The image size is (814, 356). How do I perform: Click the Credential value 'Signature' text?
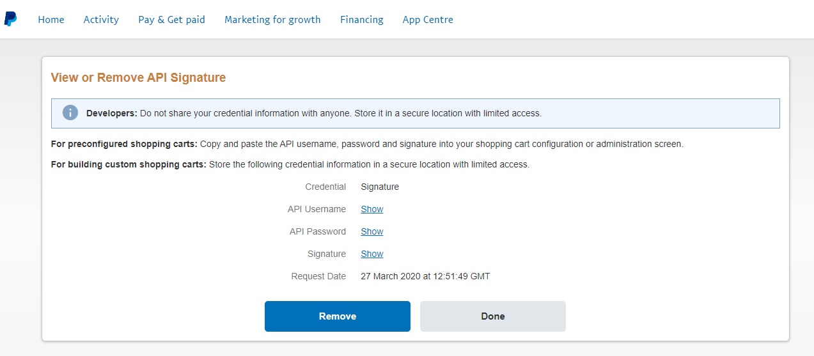380,187
